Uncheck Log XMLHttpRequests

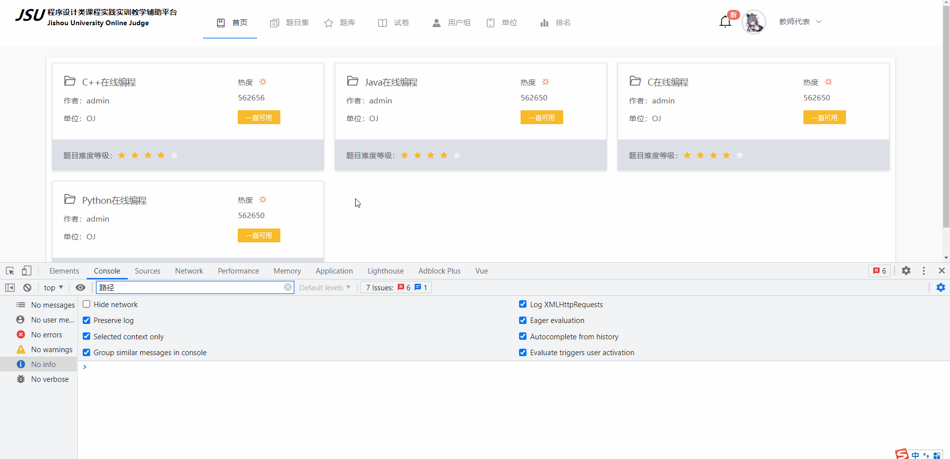click(x=523, y=304)
